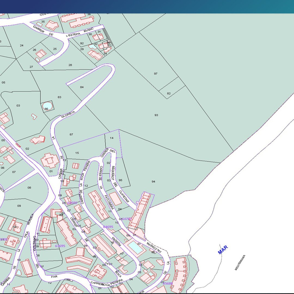The height and width of the screenshot is (294, 294).
Task: Click parcel 84 inside the road loop
Action: [x=82, y=87]
